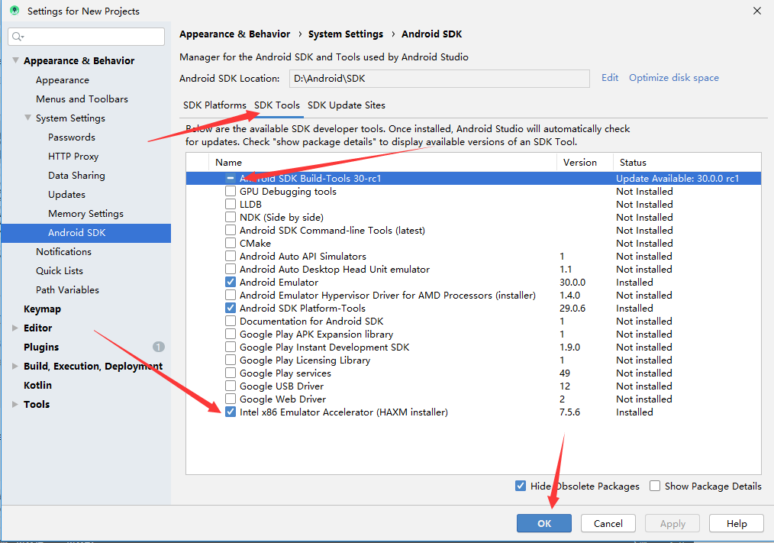Click the search magnifier icon in settings

pyautogui.click(x=18, y=37)
